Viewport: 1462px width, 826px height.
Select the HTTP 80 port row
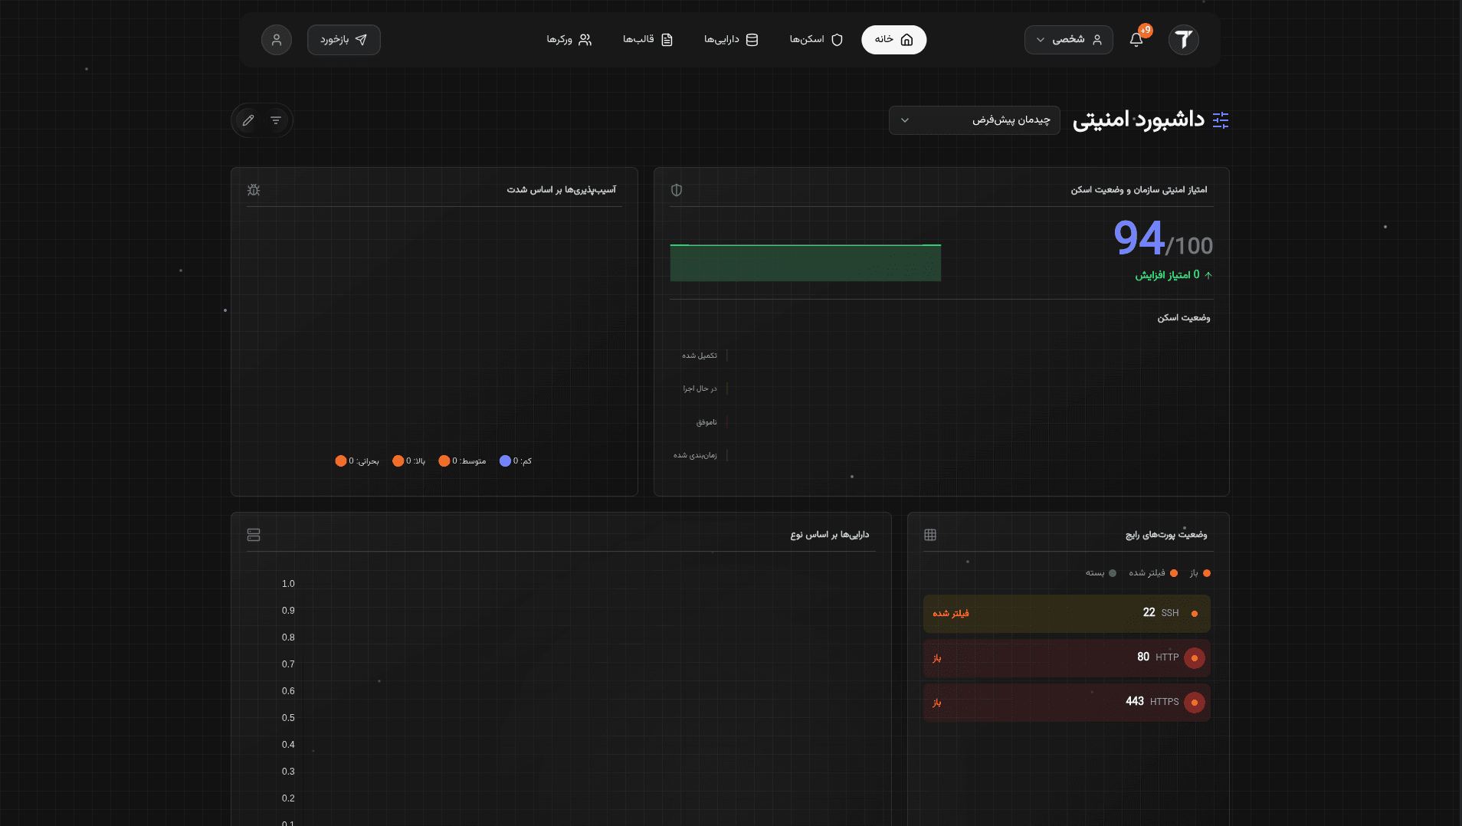[1067, 658]
